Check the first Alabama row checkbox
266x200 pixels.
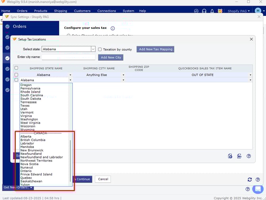(16, 75)
